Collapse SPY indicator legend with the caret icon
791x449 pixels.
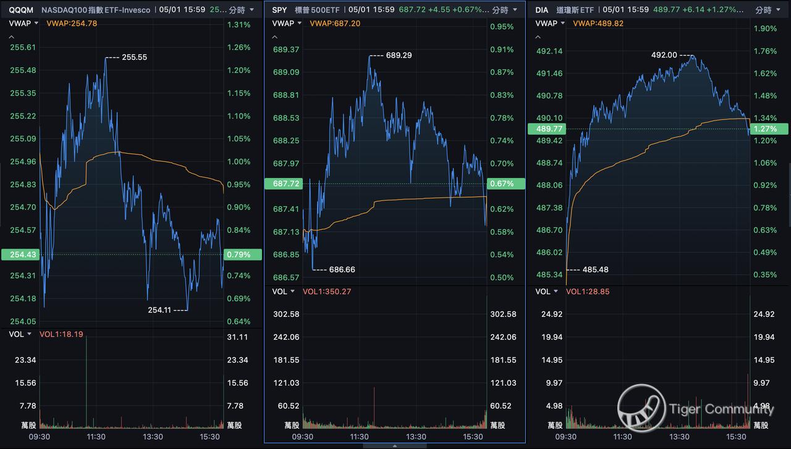click(x=275, y=36)
